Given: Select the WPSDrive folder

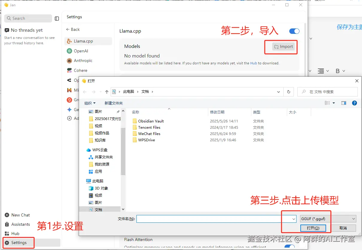Looking at the screenshot, I should (144, 140).
